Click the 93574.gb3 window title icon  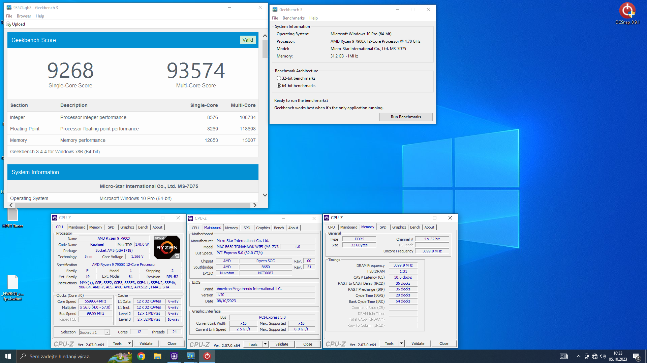pyautogui.click(x=9, y=7)
